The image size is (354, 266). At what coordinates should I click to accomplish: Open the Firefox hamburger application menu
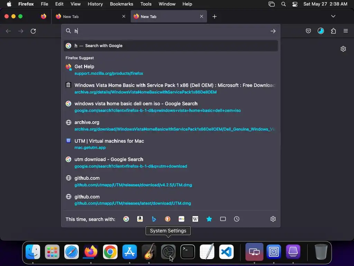(346, 31)
